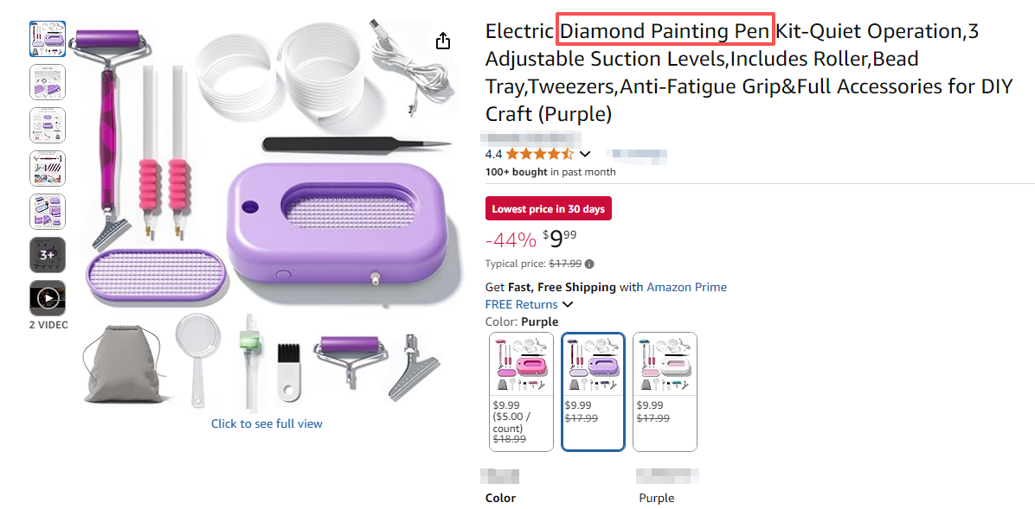The height and width of the screenshot is (509, 1035).
Task: Play the product video thumbnail
Action: pyautogui.click(x=48, y=298)
